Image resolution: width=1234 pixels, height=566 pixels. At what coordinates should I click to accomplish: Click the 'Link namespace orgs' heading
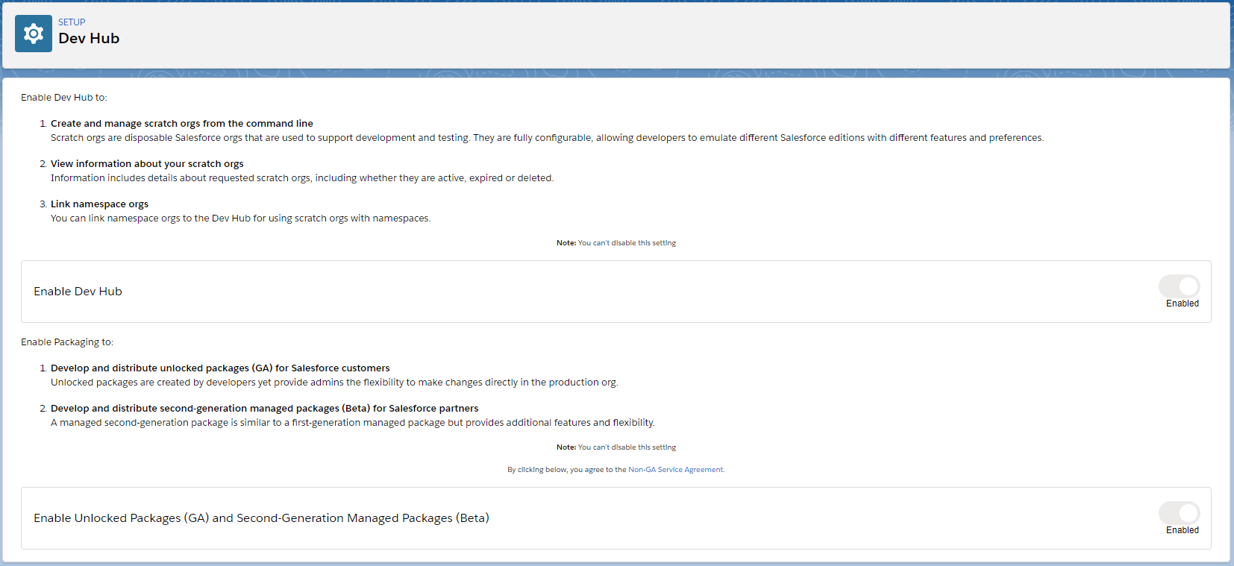tap(99, 204)
